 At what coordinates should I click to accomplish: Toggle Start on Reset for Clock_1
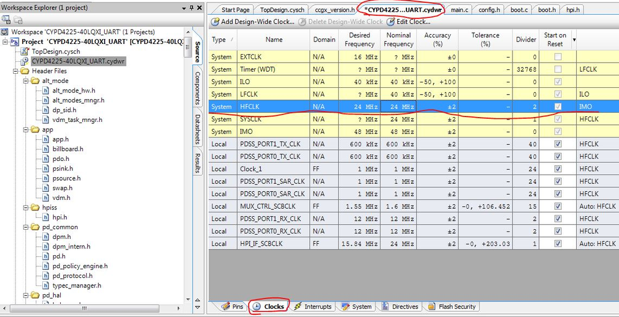point(558,169)
